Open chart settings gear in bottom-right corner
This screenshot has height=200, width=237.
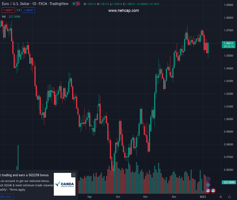point(230,197)
